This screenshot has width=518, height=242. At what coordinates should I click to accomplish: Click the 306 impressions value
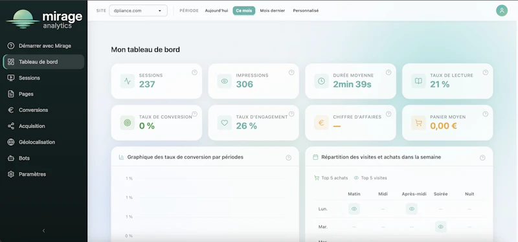245,85
